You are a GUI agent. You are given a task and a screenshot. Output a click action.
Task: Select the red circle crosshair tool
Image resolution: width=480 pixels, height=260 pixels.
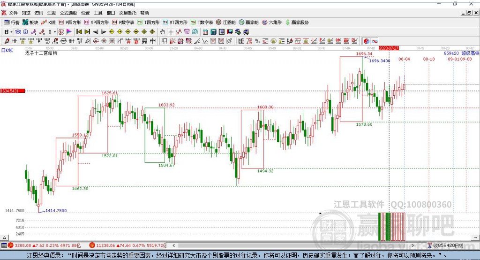coord(96,41)
